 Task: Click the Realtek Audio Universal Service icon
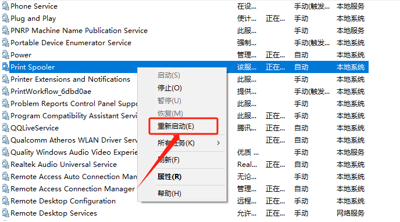[x=5, y=164]
